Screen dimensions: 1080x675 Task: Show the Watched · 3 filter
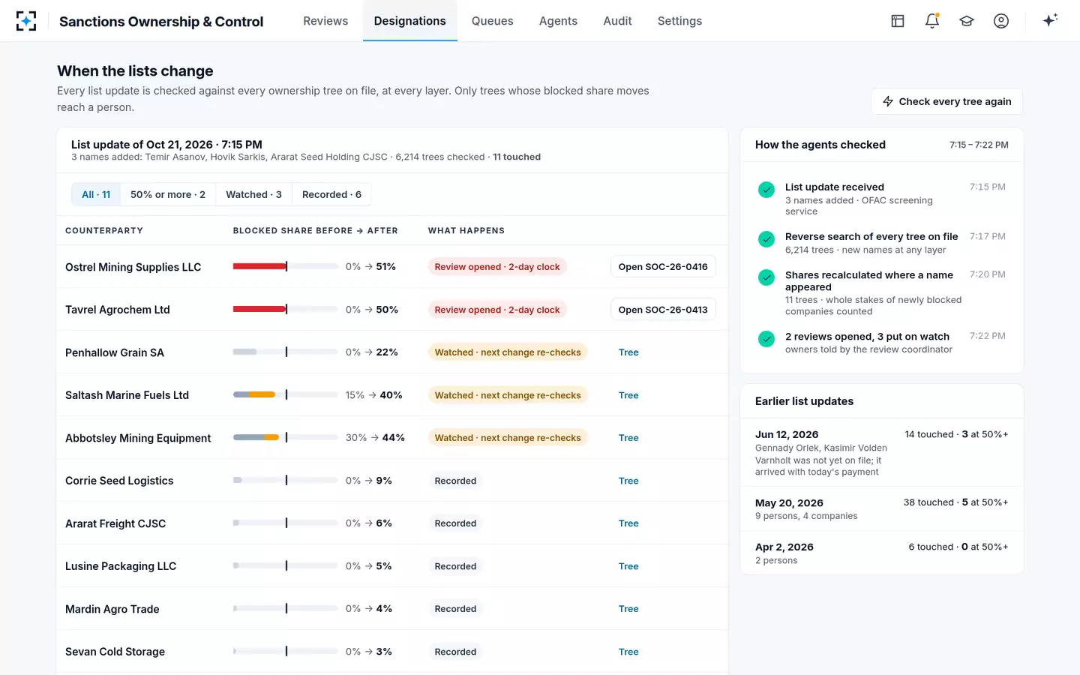point(253,194)
